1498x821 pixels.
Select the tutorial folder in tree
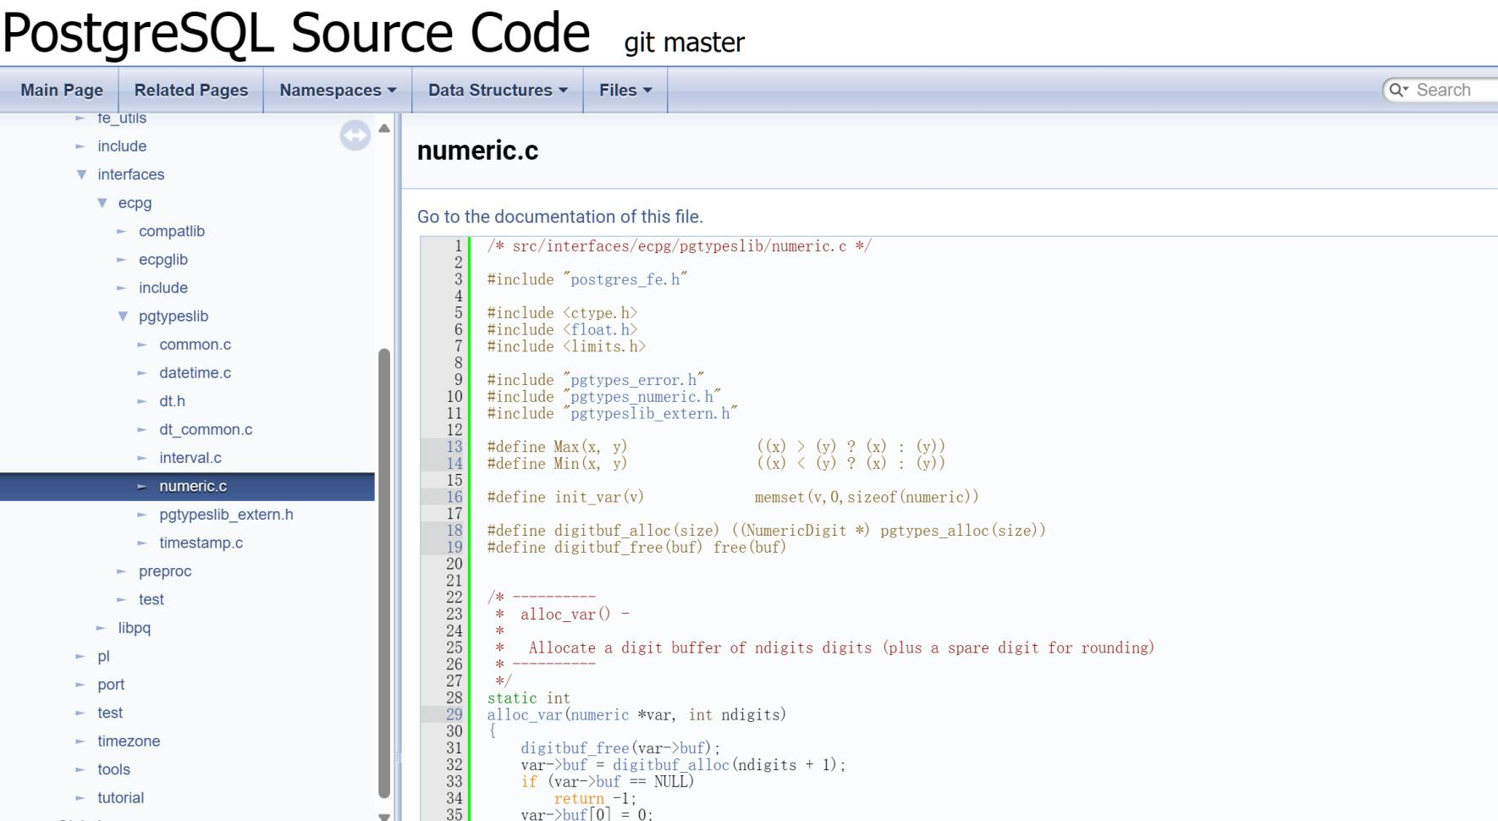click(121, 798)
